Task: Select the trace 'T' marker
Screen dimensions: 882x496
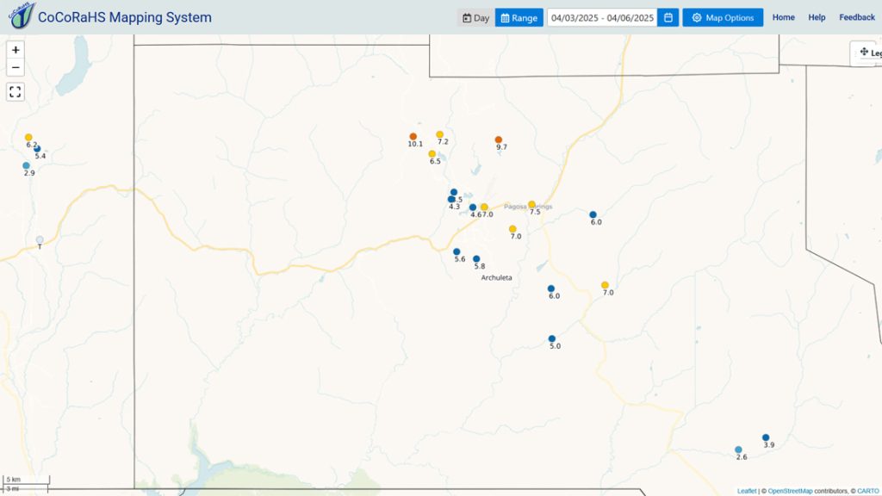Action: point(40,240)
